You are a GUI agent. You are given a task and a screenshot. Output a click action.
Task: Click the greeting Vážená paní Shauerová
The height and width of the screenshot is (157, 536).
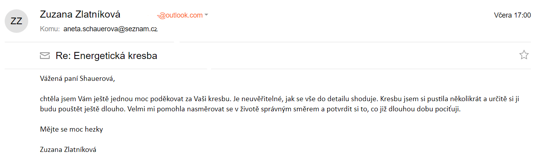coord(78,78)
